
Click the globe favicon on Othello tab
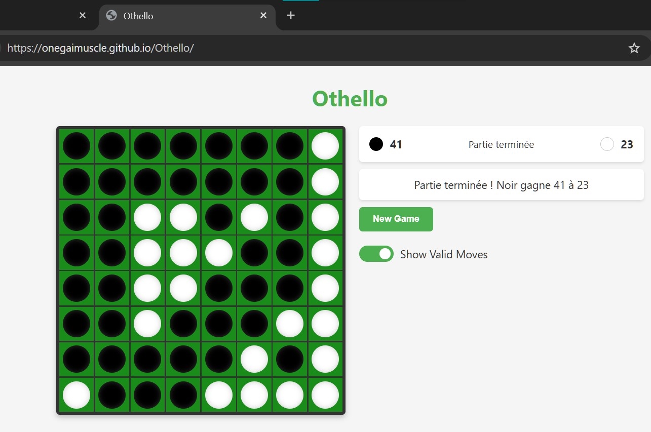[111, 16]
